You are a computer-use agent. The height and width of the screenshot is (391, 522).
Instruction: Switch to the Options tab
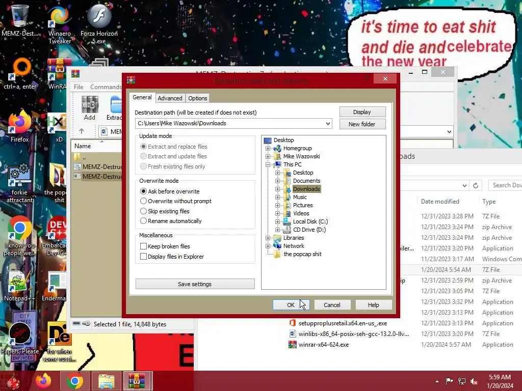tap(198, 98)
